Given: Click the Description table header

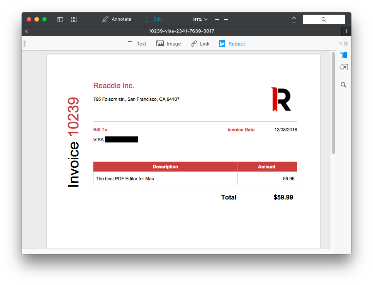Looking at the screenshot, I should 165,167.
